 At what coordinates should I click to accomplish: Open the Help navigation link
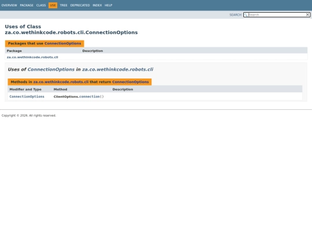(109, 5)
